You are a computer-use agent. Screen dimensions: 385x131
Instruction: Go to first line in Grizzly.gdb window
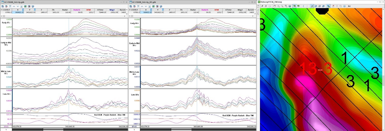(10, 6)
